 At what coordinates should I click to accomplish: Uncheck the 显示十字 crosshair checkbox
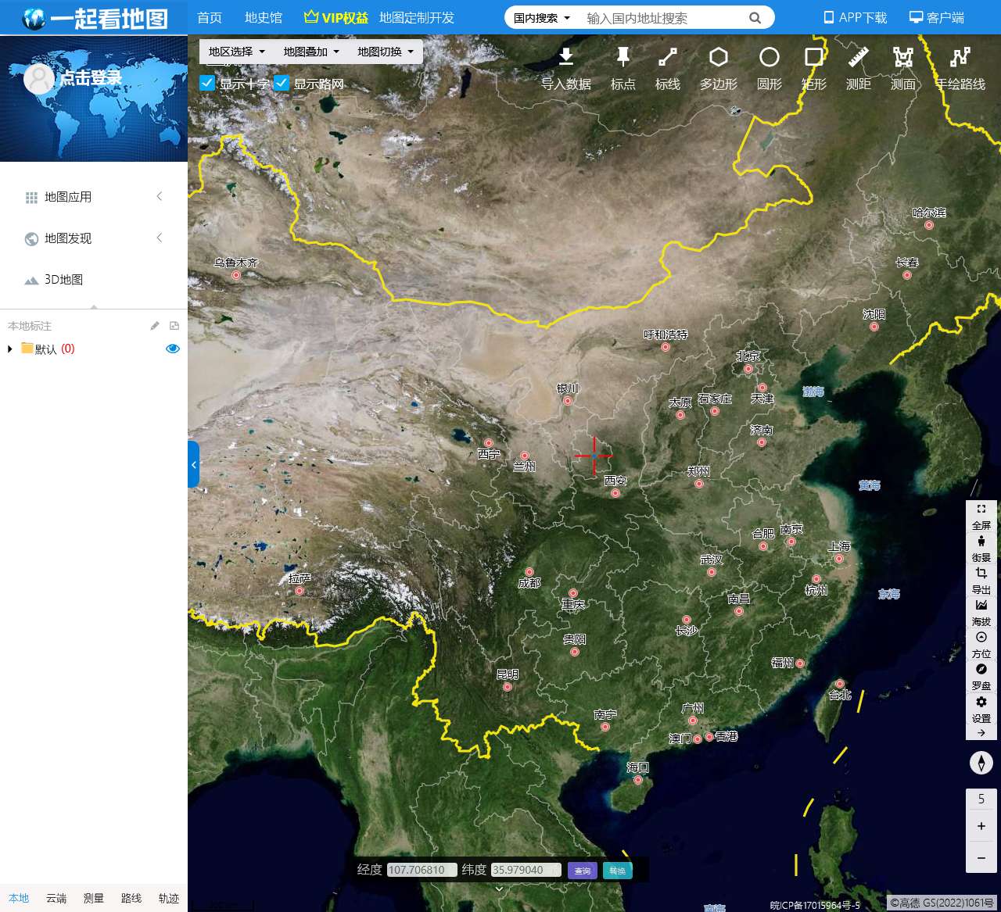(207, 83)
